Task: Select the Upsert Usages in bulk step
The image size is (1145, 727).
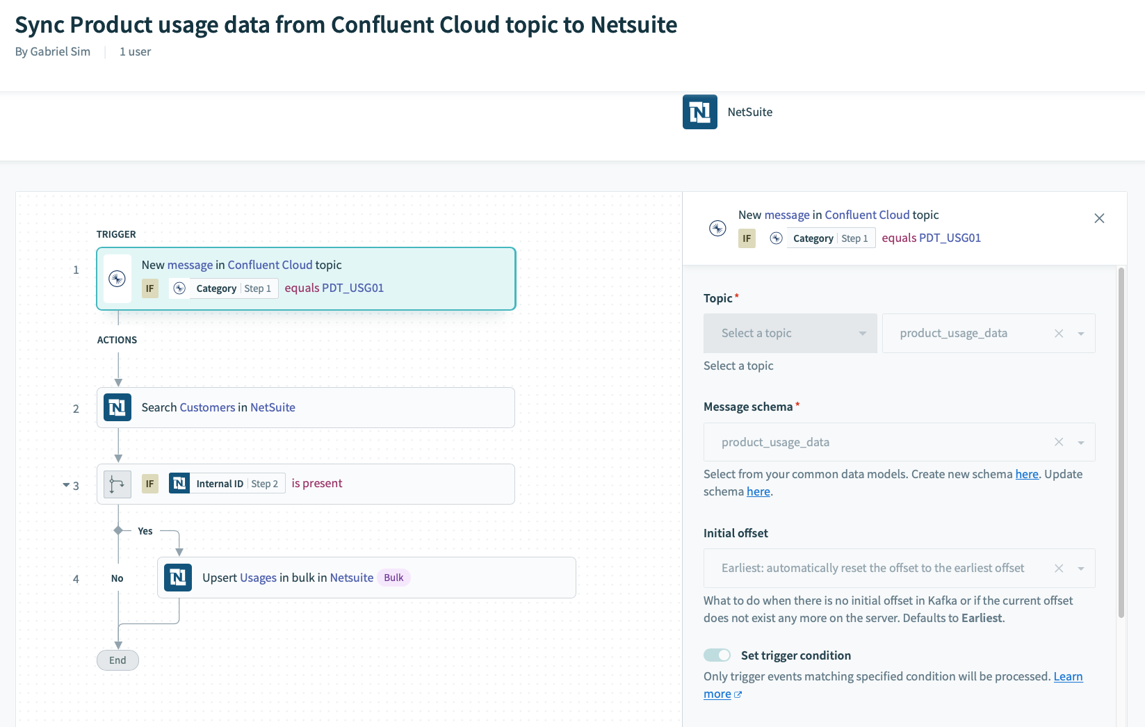Action: click(367, 578)
